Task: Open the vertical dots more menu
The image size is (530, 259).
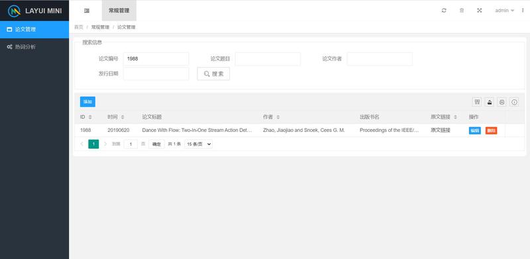Action: click(x=523, y=11)
